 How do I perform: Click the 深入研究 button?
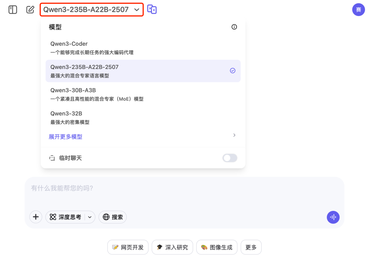point(172,247)
